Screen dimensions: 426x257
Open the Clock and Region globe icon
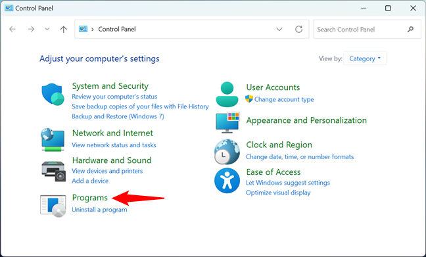[227, 152]
